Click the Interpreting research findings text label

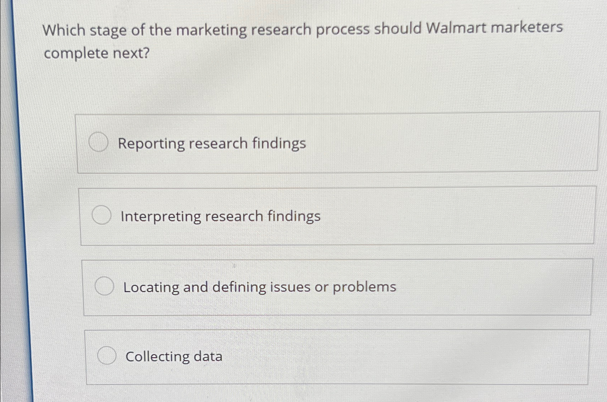coord(220,215)
